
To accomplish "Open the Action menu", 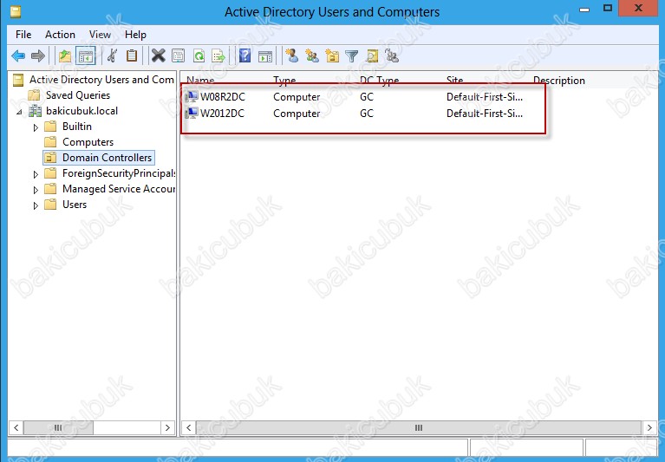I will (60, 35).
